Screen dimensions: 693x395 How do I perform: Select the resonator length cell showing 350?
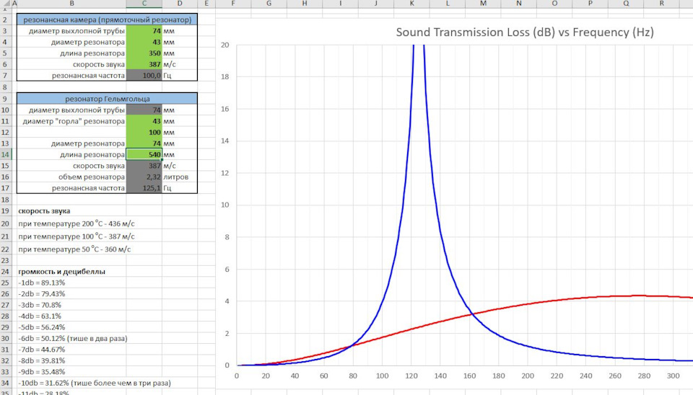tap(144, 53)
